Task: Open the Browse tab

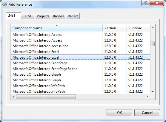Action: pyautogui.click(x=59, y=16)
